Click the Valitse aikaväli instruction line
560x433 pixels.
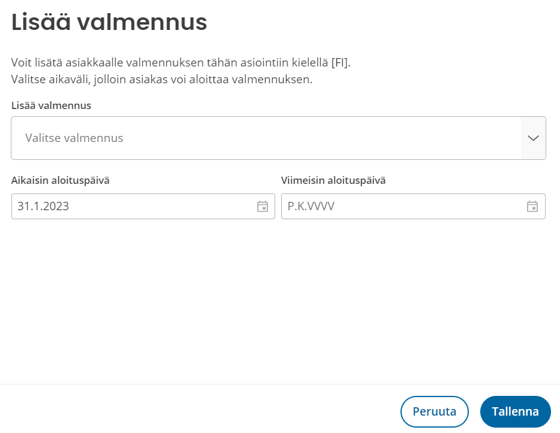(162, 79)
